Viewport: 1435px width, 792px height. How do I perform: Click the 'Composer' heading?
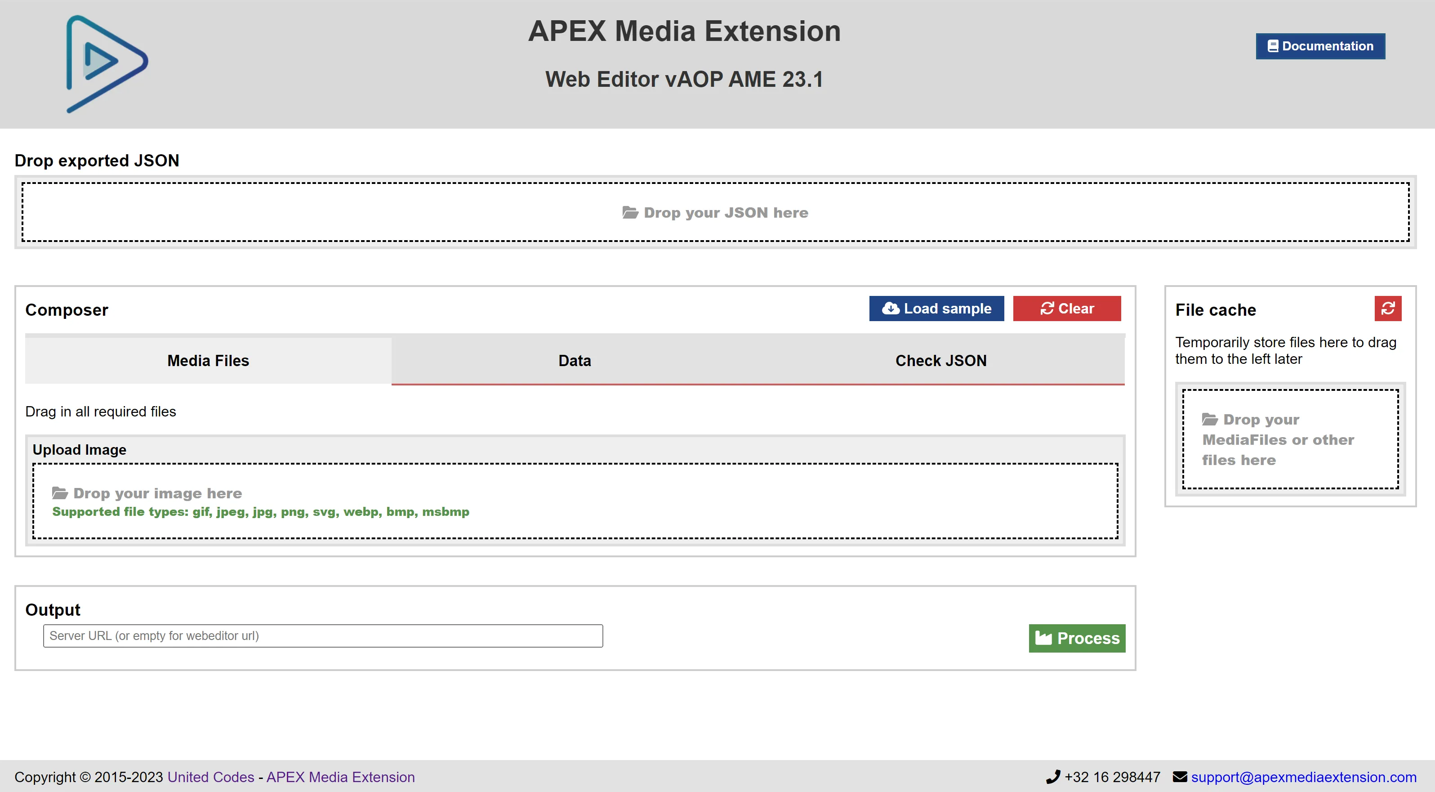[66, 310]
